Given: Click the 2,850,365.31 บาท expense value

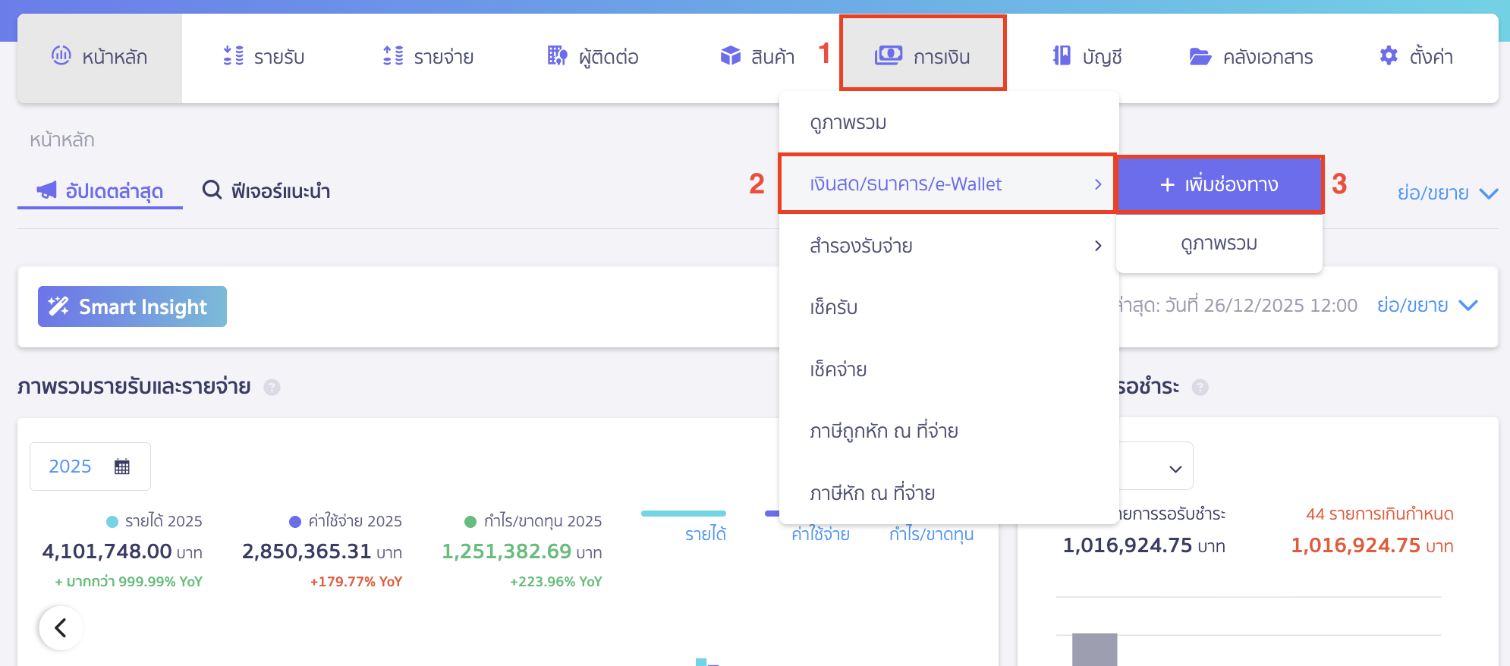Looking at the screenshot, I should click(x=322, y=551).
